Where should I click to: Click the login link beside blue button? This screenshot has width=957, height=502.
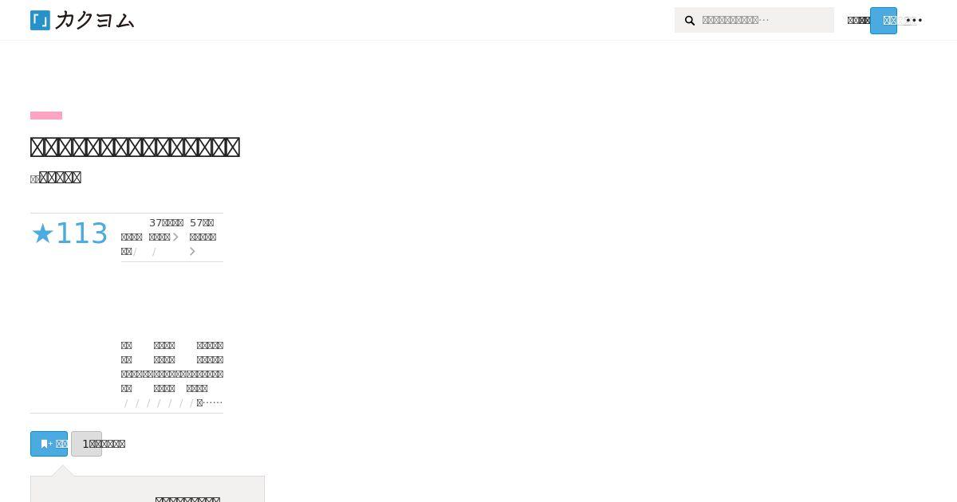click(858, 21)
